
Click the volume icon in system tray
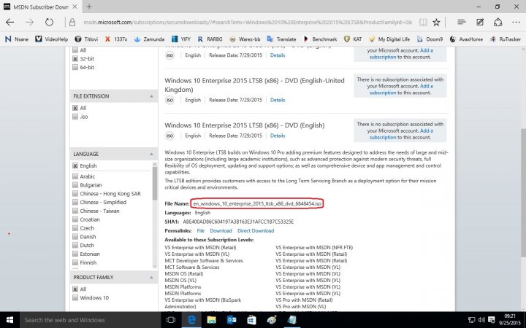pyautogui.click(x=481, y=320)
